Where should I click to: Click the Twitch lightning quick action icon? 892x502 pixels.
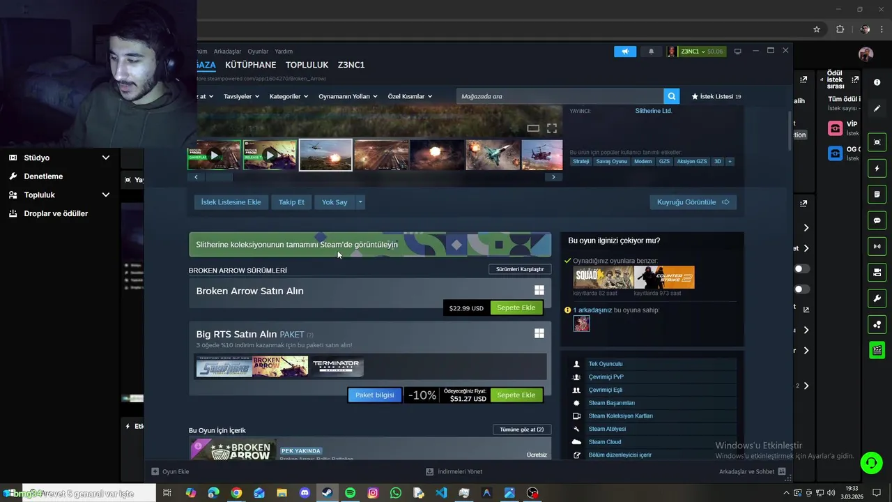877,169
